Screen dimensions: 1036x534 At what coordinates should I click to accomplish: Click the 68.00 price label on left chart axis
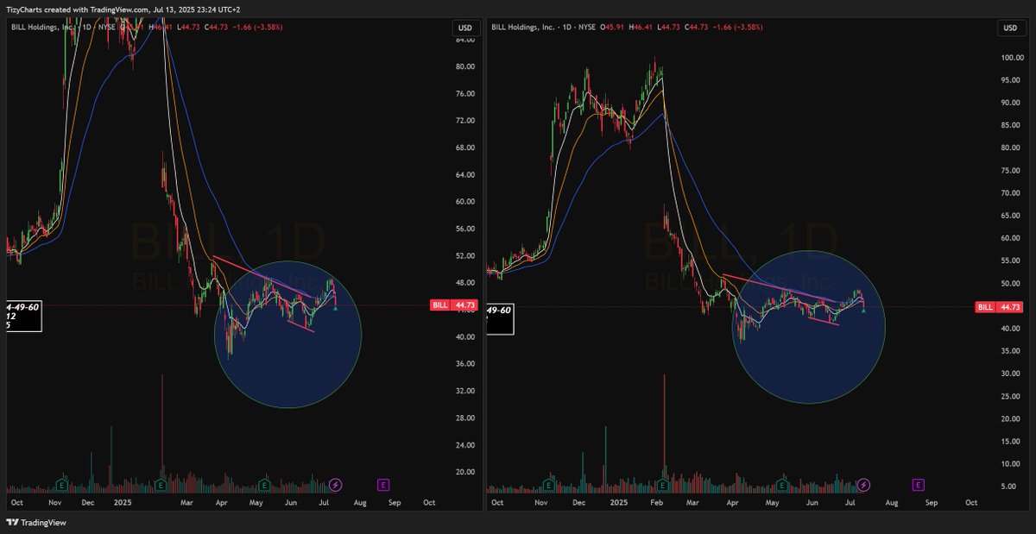click(x=464, y=148)
